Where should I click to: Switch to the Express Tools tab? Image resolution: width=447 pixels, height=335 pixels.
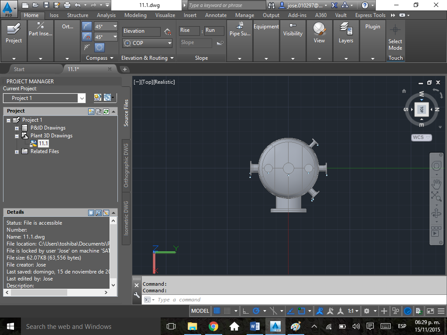click(370, 15)
